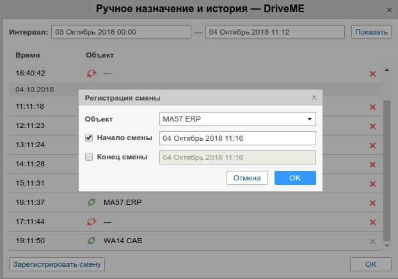
Task: Click the Показать button
Action: 370,32
